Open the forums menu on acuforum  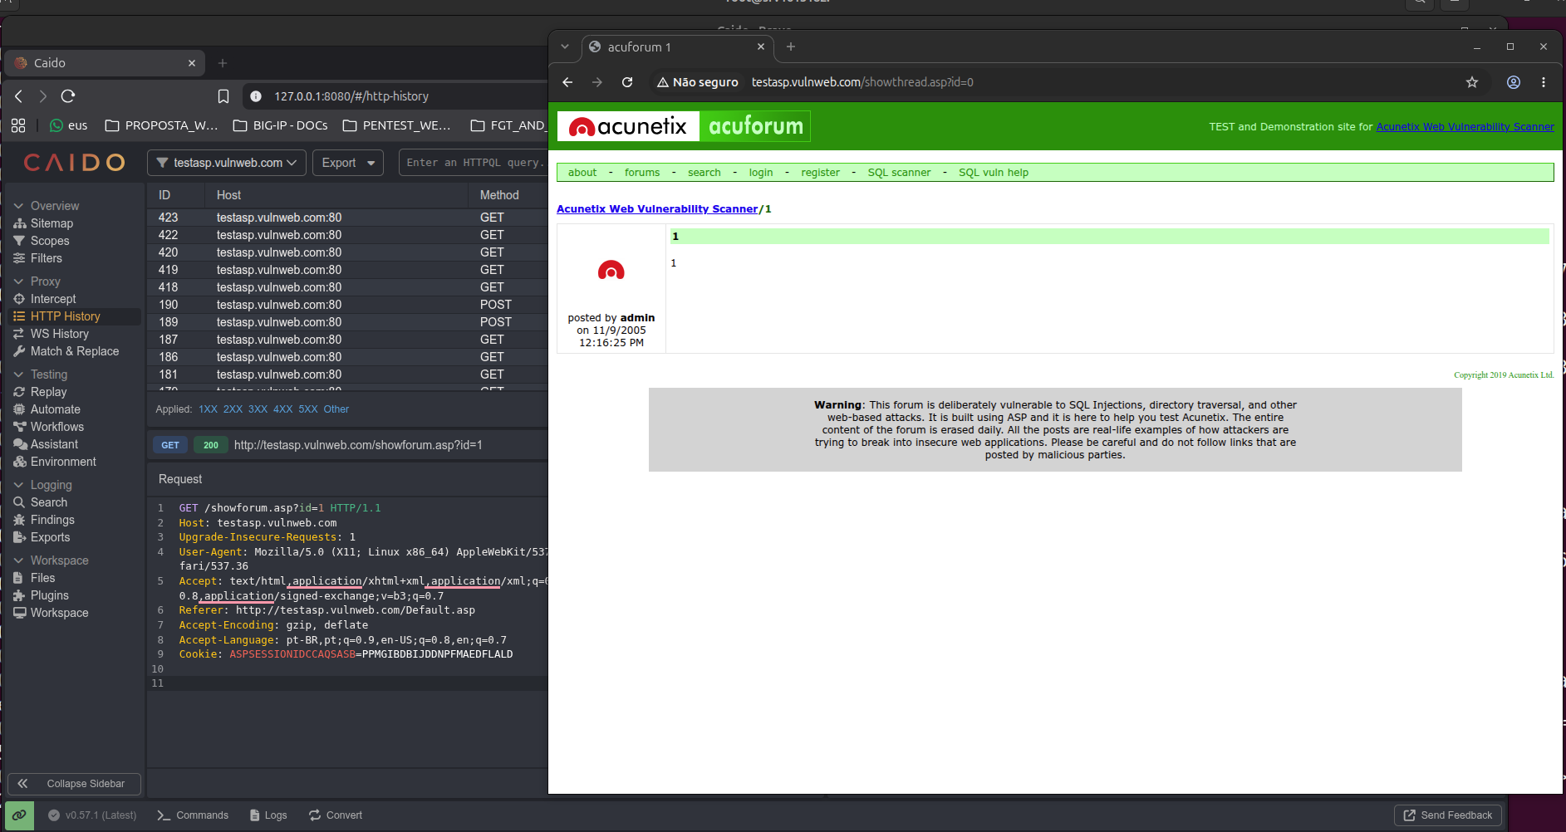coord(642,173)
